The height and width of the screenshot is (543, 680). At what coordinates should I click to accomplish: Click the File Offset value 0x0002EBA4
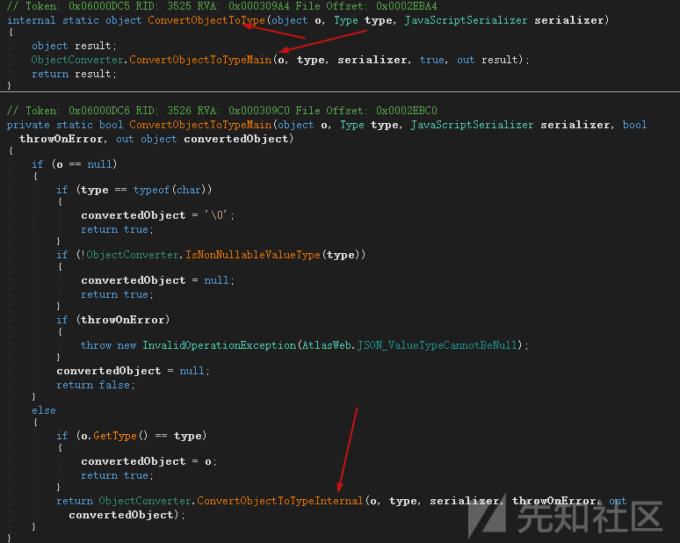click(407, 6)
